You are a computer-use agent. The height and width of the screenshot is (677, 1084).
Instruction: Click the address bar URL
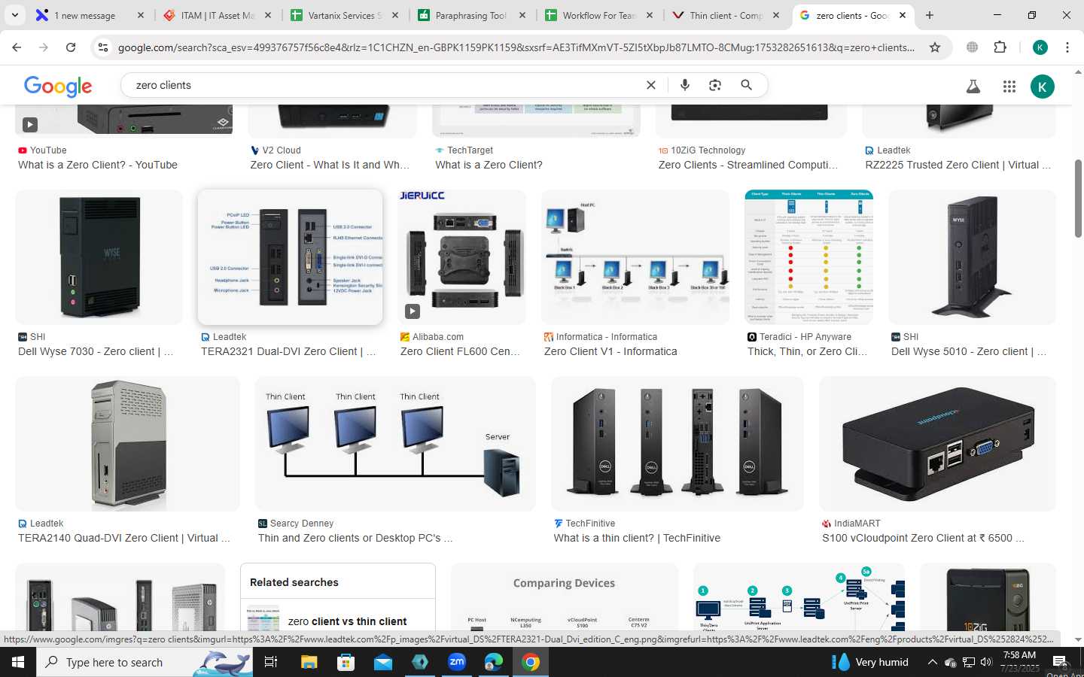coord(516,47)
